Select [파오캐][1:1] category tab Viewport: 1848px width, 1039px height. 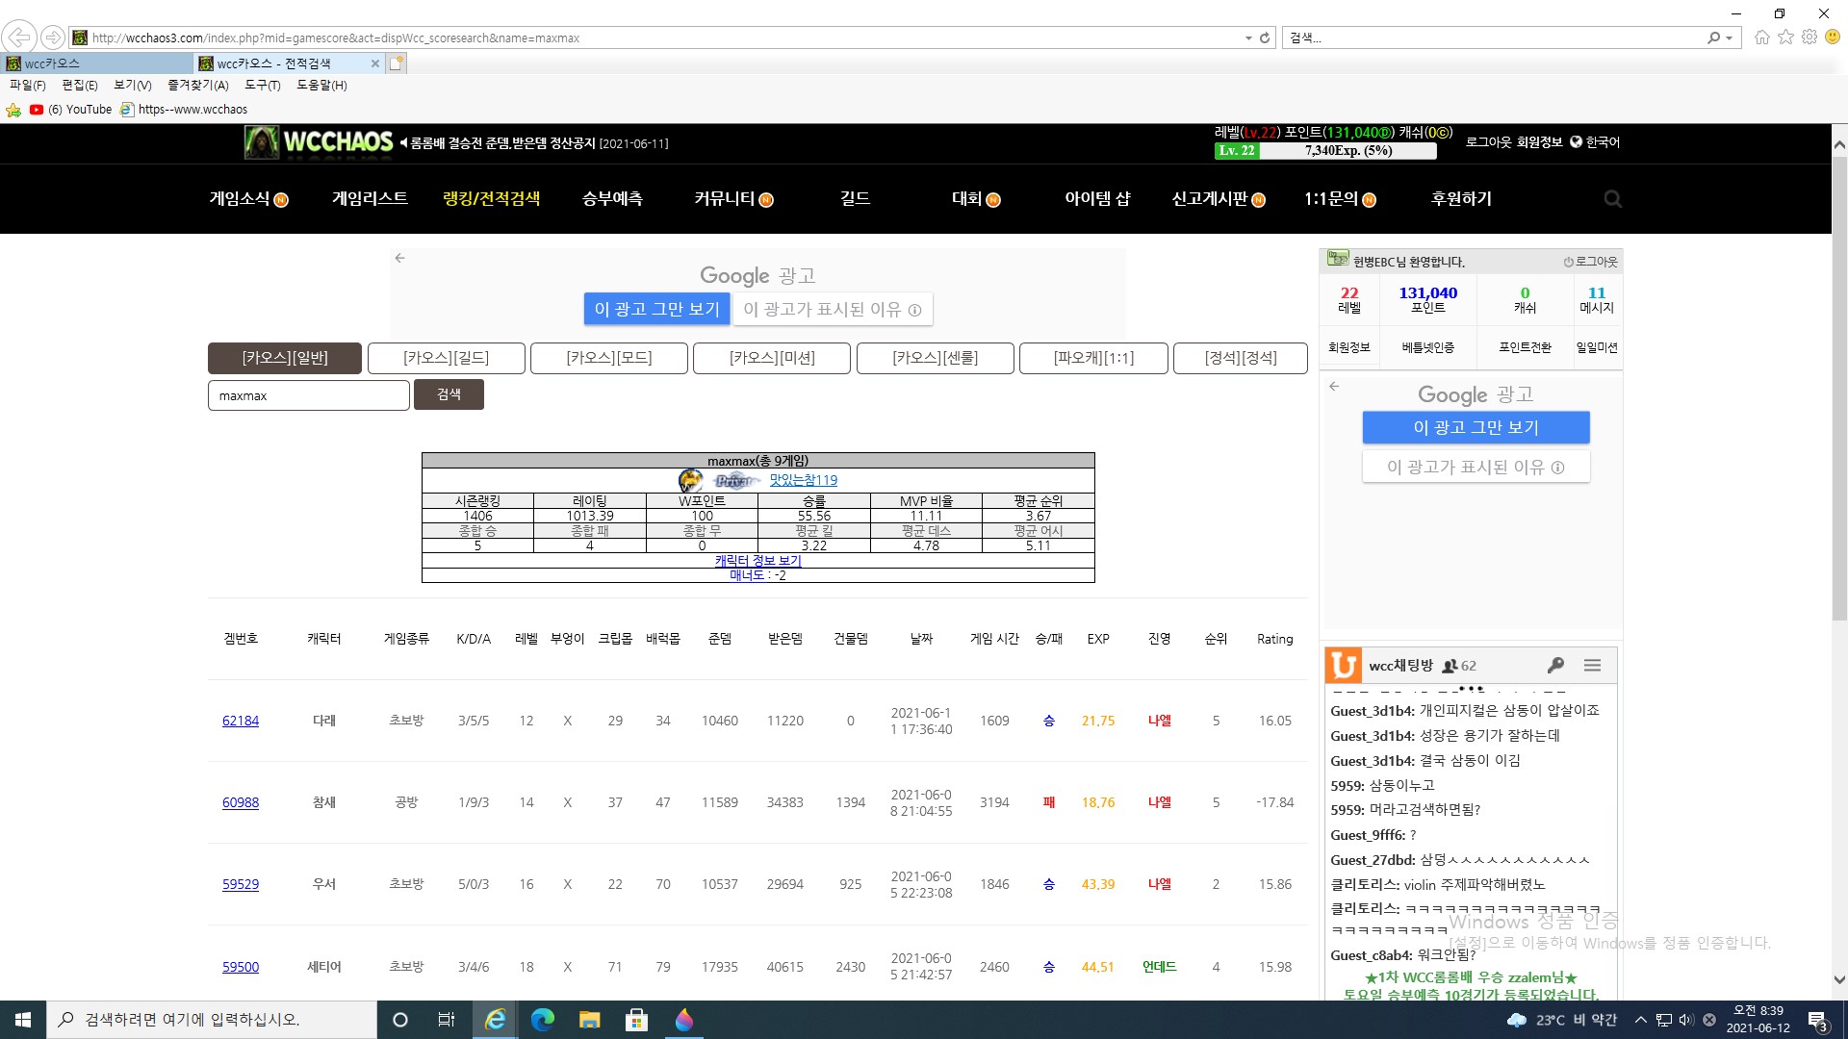pyautogui.click(x=1093, y=358)
